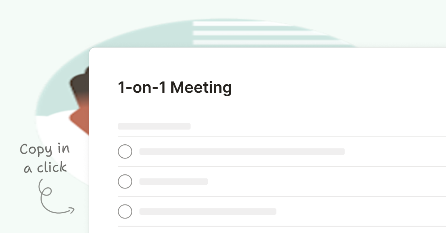Click the avatar's white shirt area

[x=56, y=126]
